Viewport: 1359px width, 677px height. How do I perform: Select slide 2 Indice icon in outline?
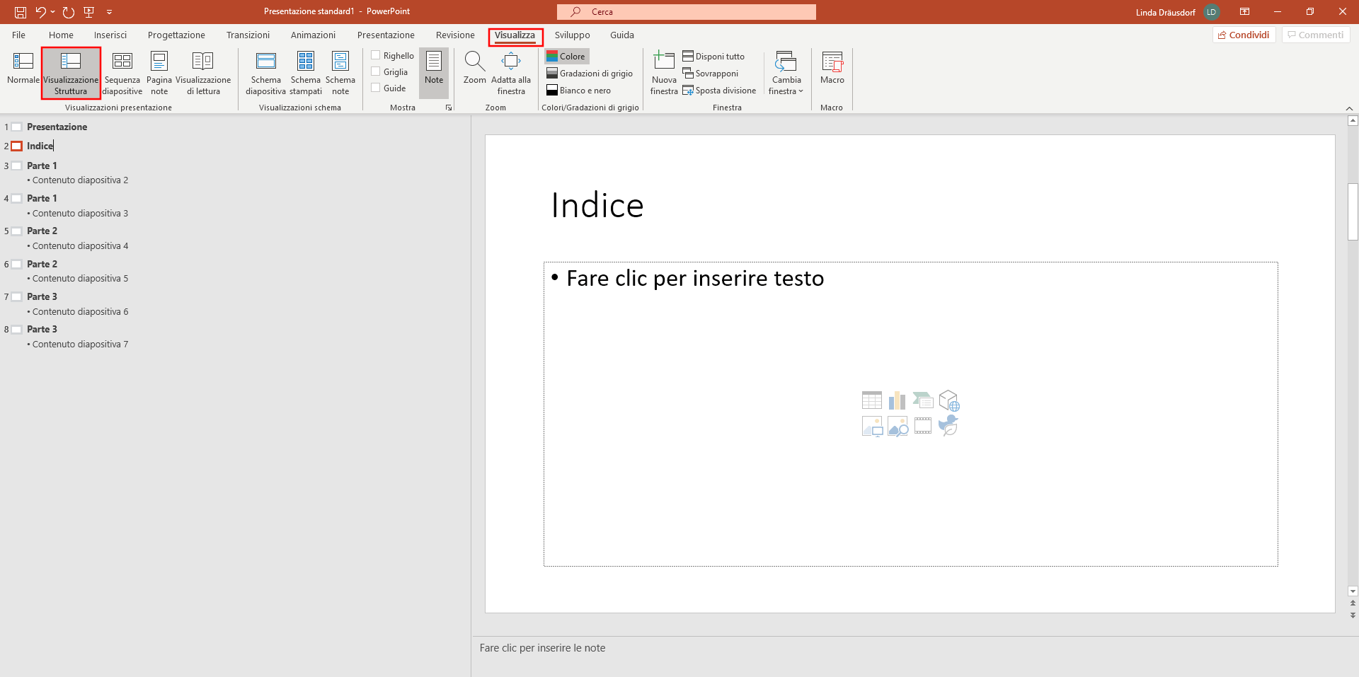coord(16,146)
